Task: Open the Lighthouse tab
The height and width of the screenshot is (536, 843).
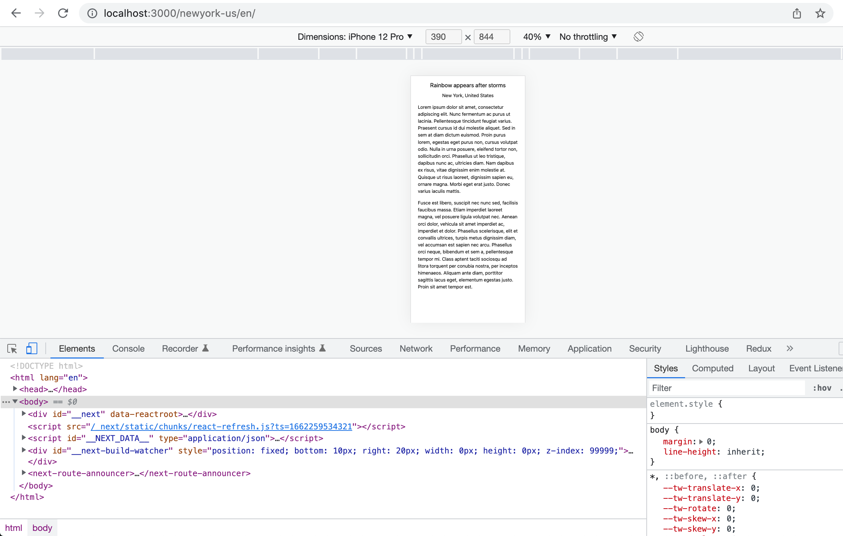Action: [707, 349]
